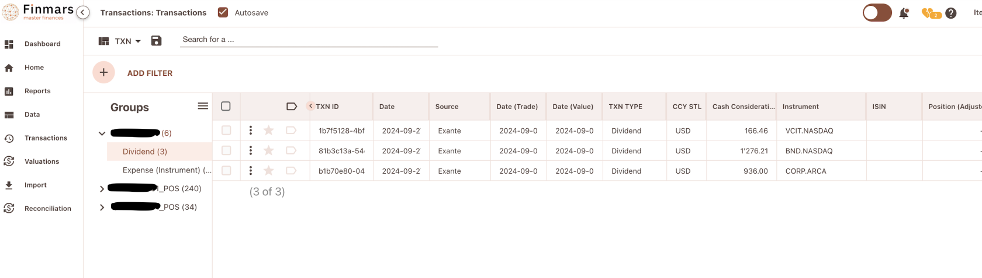Click the tag icon in the table header
This screenshot has width=982, height=278.
[292, 106]
